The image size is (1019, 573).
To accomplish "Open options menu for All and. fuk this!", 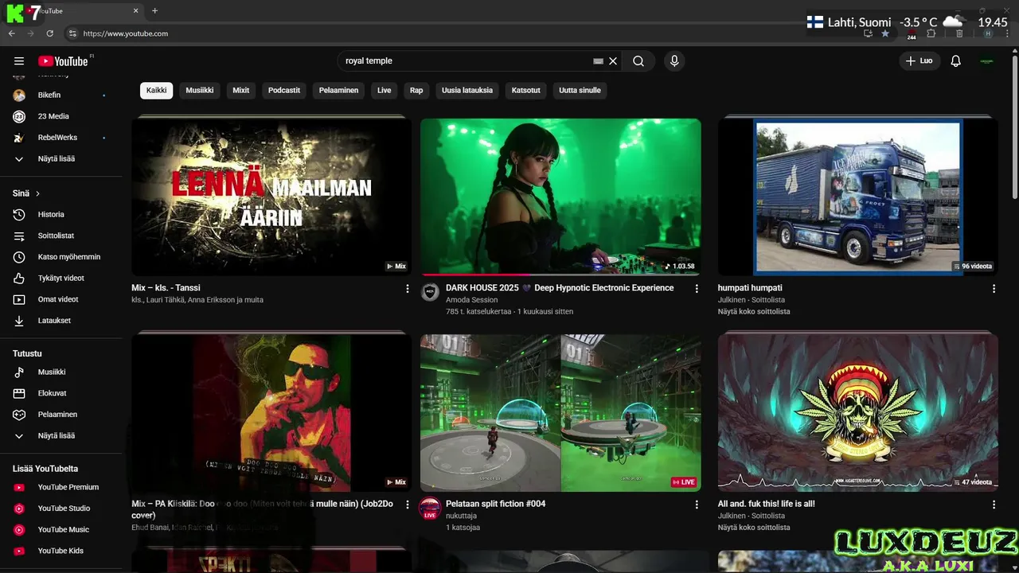I will [994, 505].
